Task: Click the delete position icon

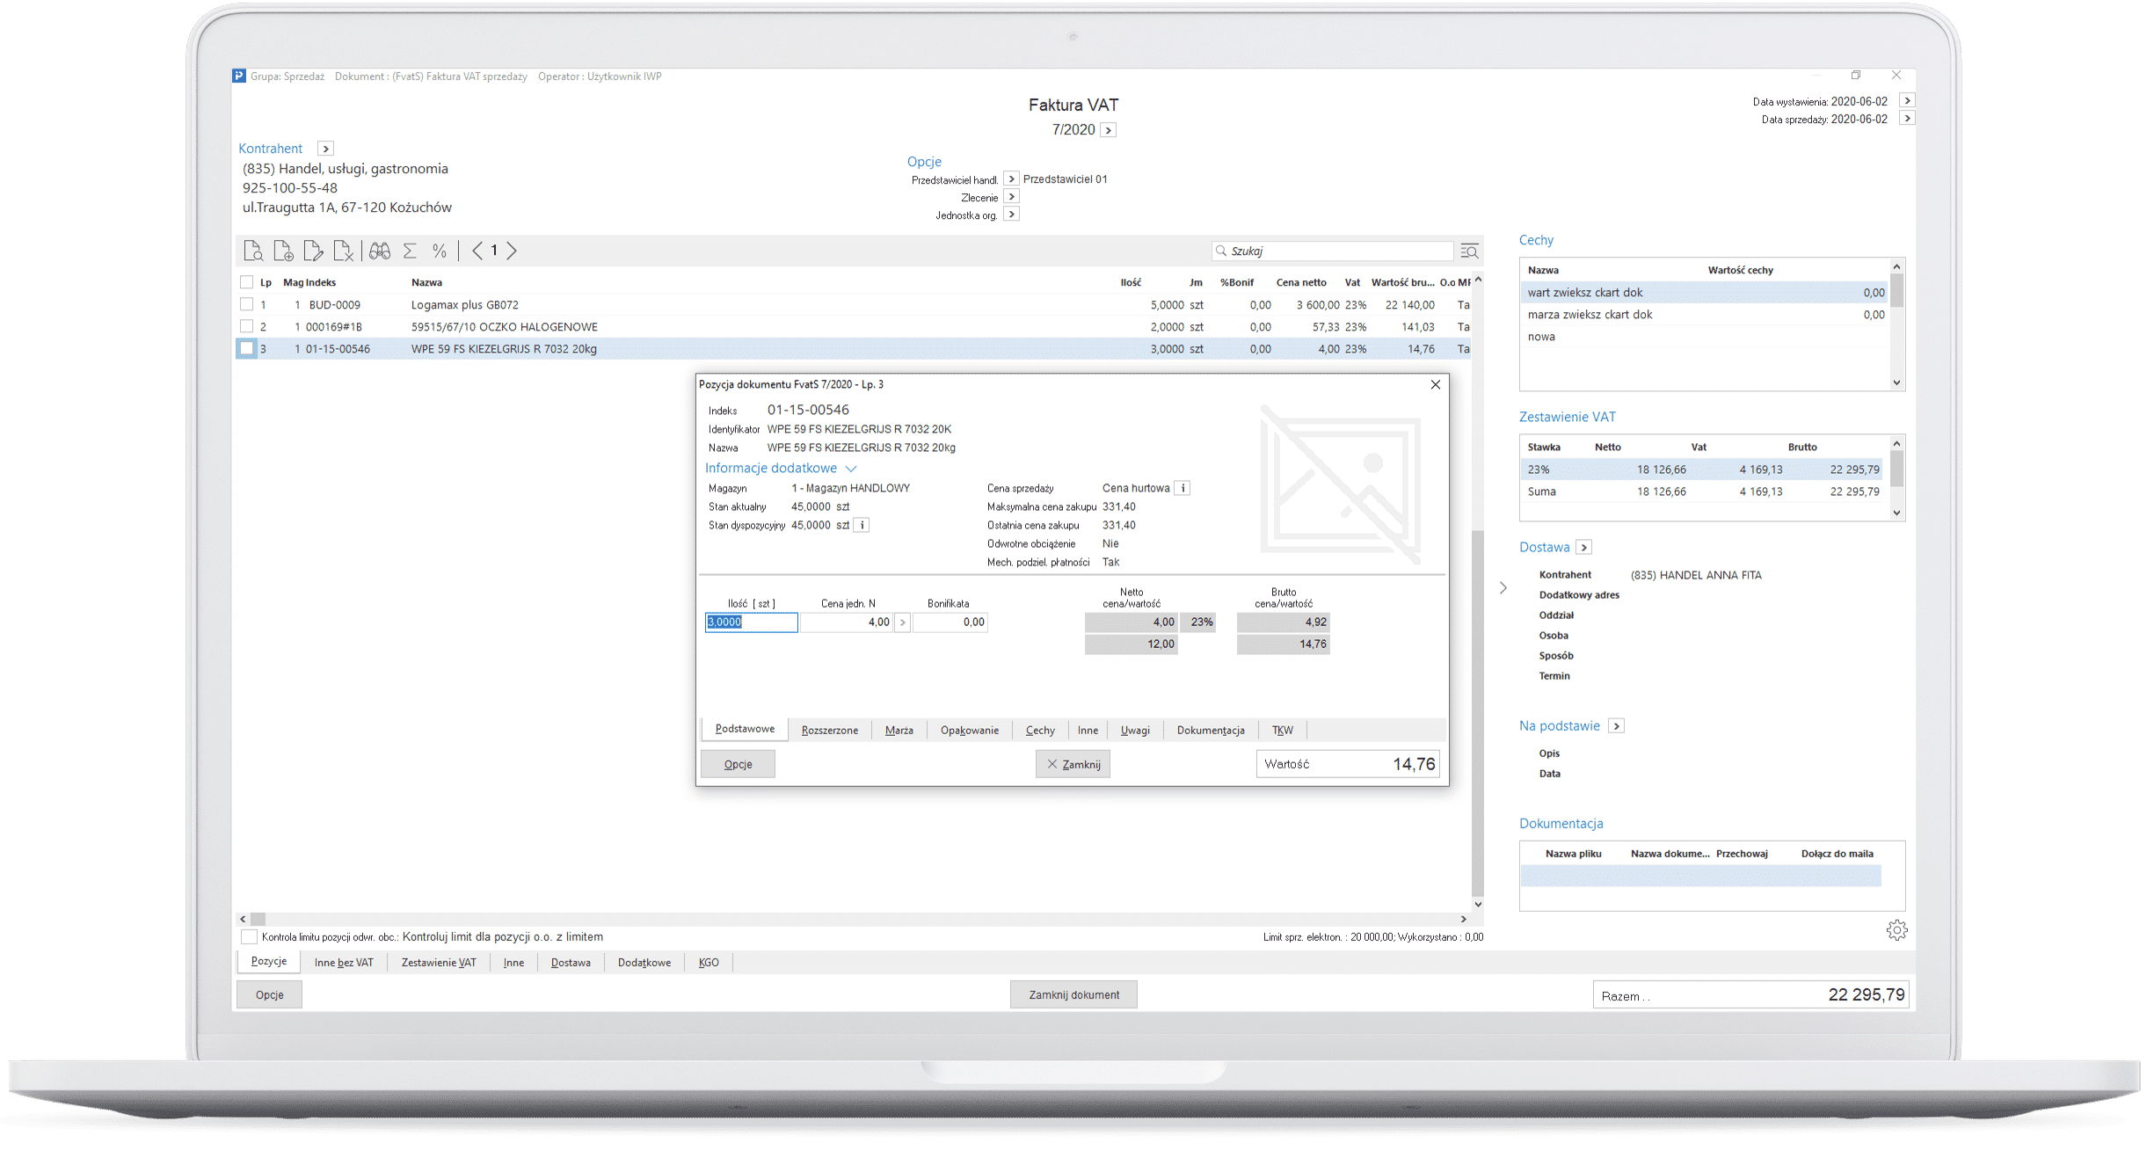Action: [344, 251]
